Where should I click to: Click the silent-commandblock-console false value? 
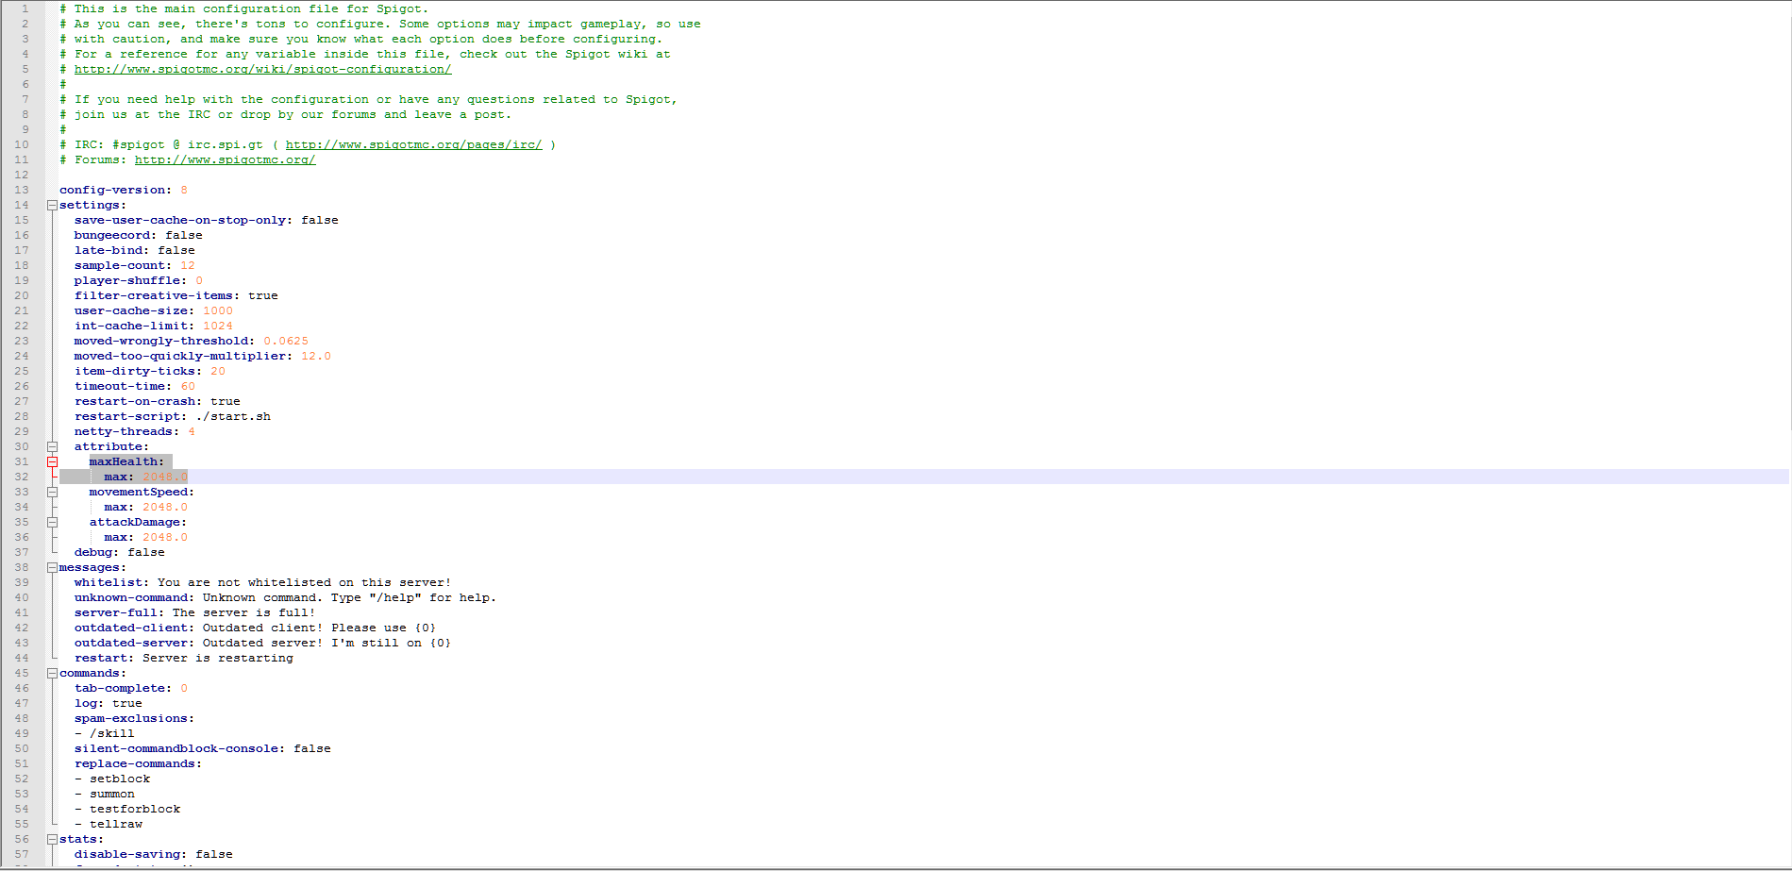(x=312, y=748)
